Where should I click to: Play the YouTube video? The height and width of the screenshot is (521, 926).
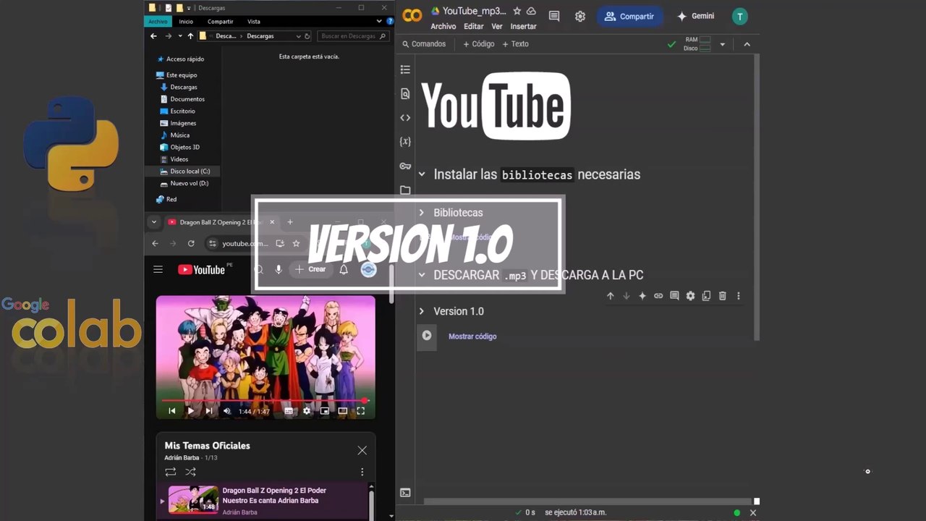pos(190,411)
